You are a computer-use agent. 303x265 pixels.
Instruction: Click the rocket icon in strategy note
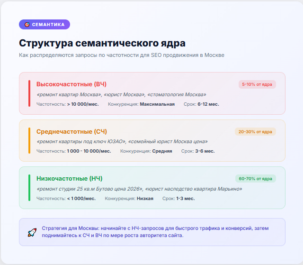[x=32, y=232]
